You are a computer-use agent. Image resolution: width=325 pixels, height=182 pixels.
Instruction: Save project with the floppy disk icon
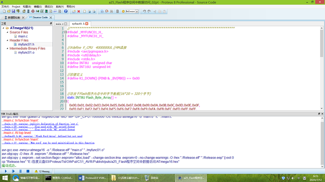point(13,11)
